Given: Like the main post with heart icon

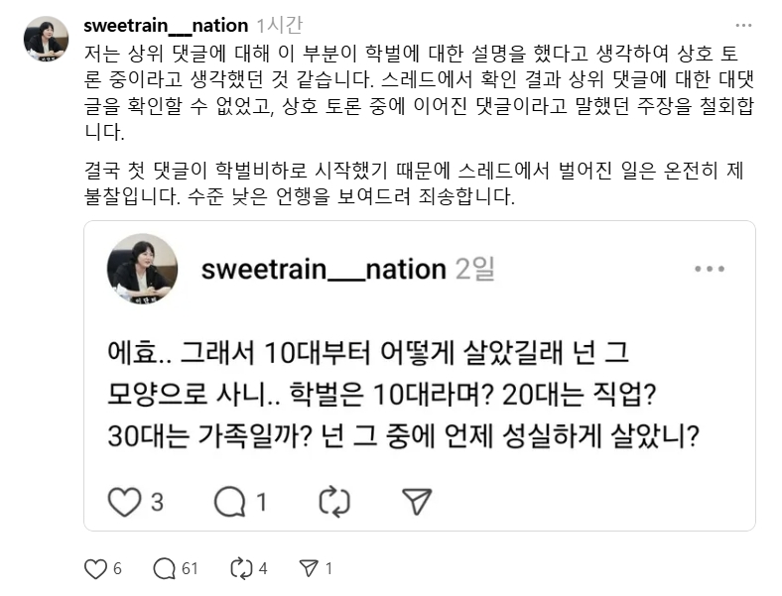Looking at the screenshot, I should point(95,568).
